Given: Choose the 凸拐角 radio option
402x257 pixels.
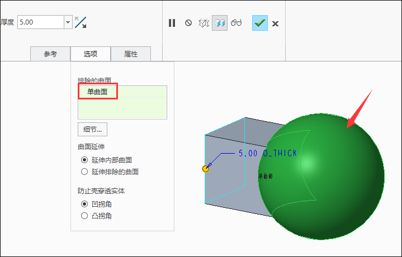Looking at the screenshot, I should 84,216.
